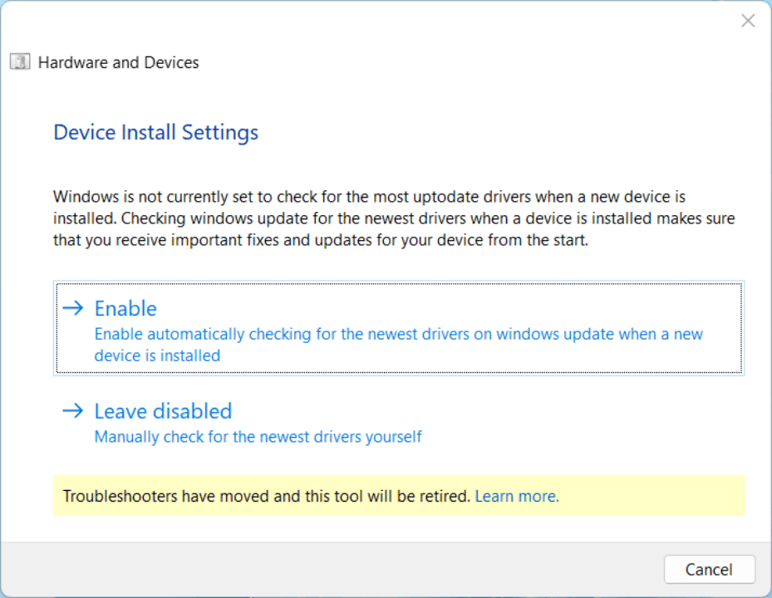Select the Leave disabled option with blue arrow
The image size is (772, 598).
point(163,411)
